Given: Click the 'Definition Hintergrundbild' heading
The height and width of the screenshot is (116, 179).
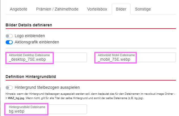Looking at the screenshot, I should click(30, 76).
